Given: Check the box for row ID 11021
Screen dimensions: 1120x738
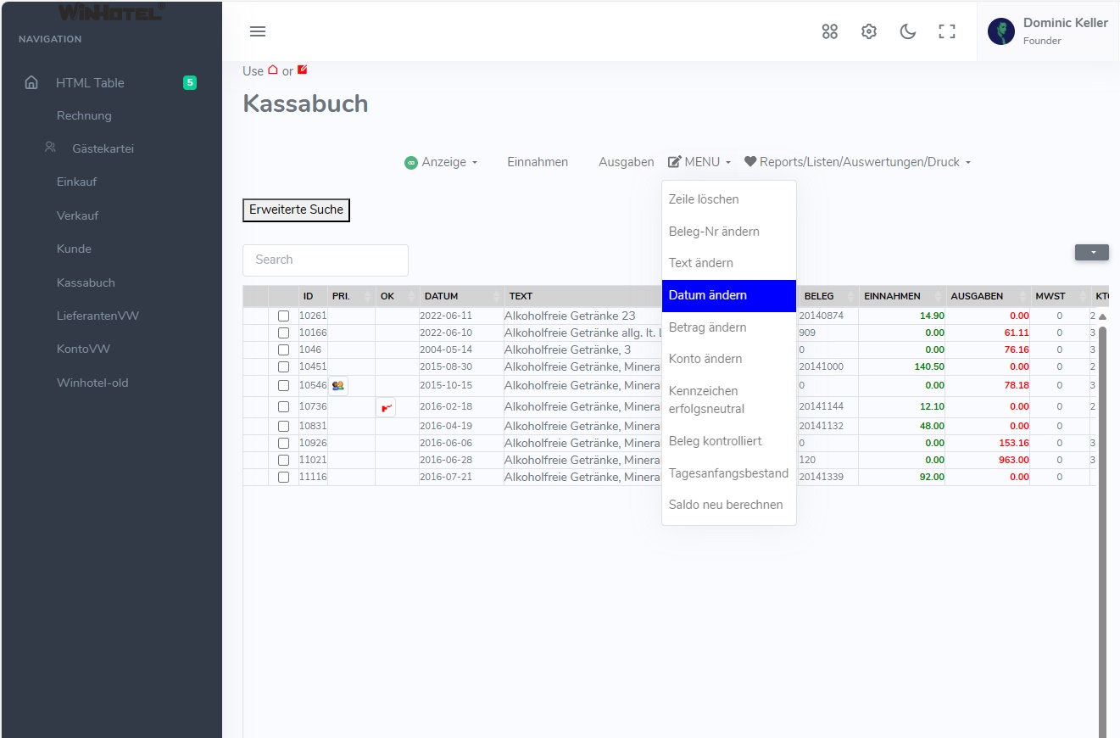Looking at the screenshot, I should 284,461.
